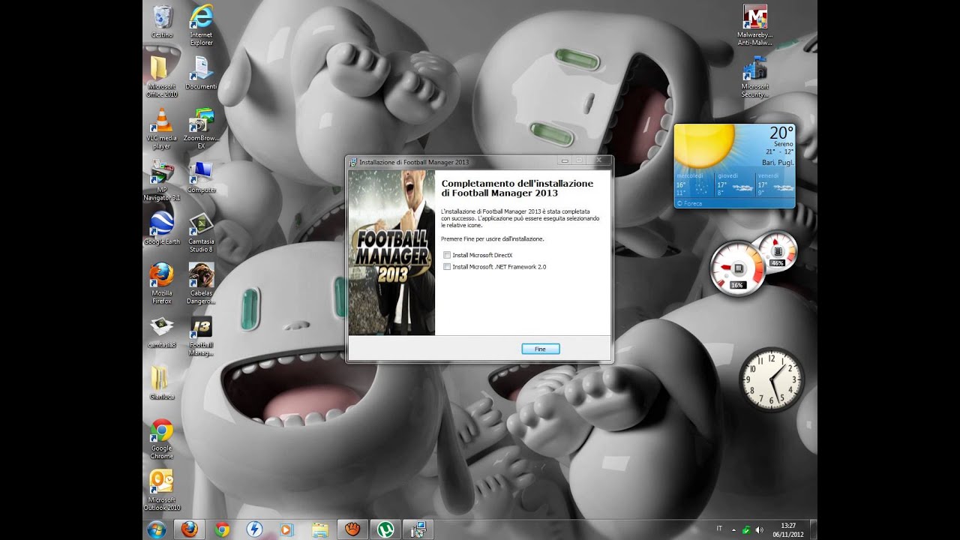This screenshot has width=960, height=540.
Task: Open Internet Explorer desktop shortcut
Action: tap(201, 24)
